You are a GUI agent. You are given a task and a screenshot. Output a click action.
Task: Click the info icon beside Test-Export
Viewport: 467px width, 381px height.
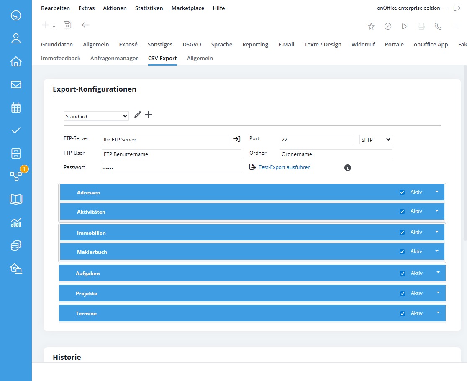pyautogui.click(x=347, y=168)
